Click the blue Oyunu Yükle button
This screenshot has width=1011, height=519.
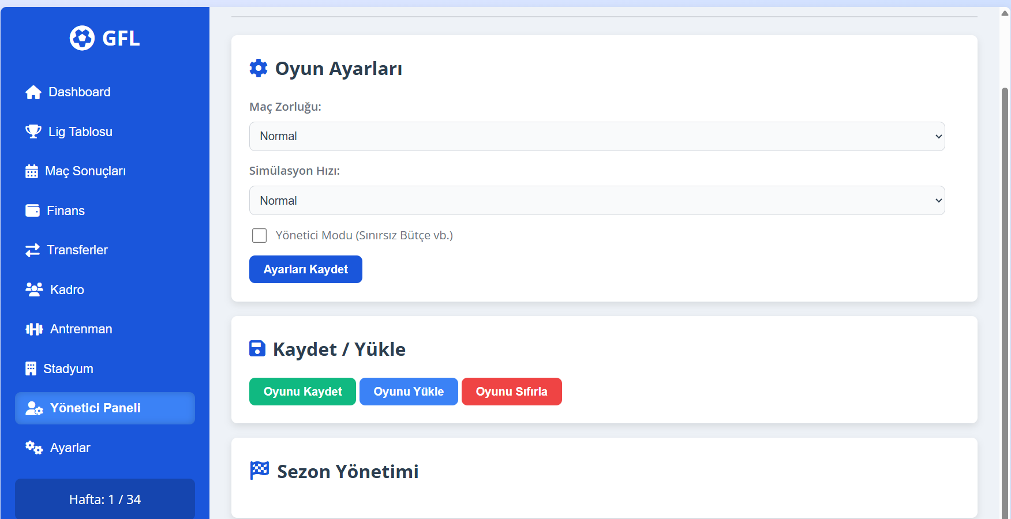(x=409, y=392)
